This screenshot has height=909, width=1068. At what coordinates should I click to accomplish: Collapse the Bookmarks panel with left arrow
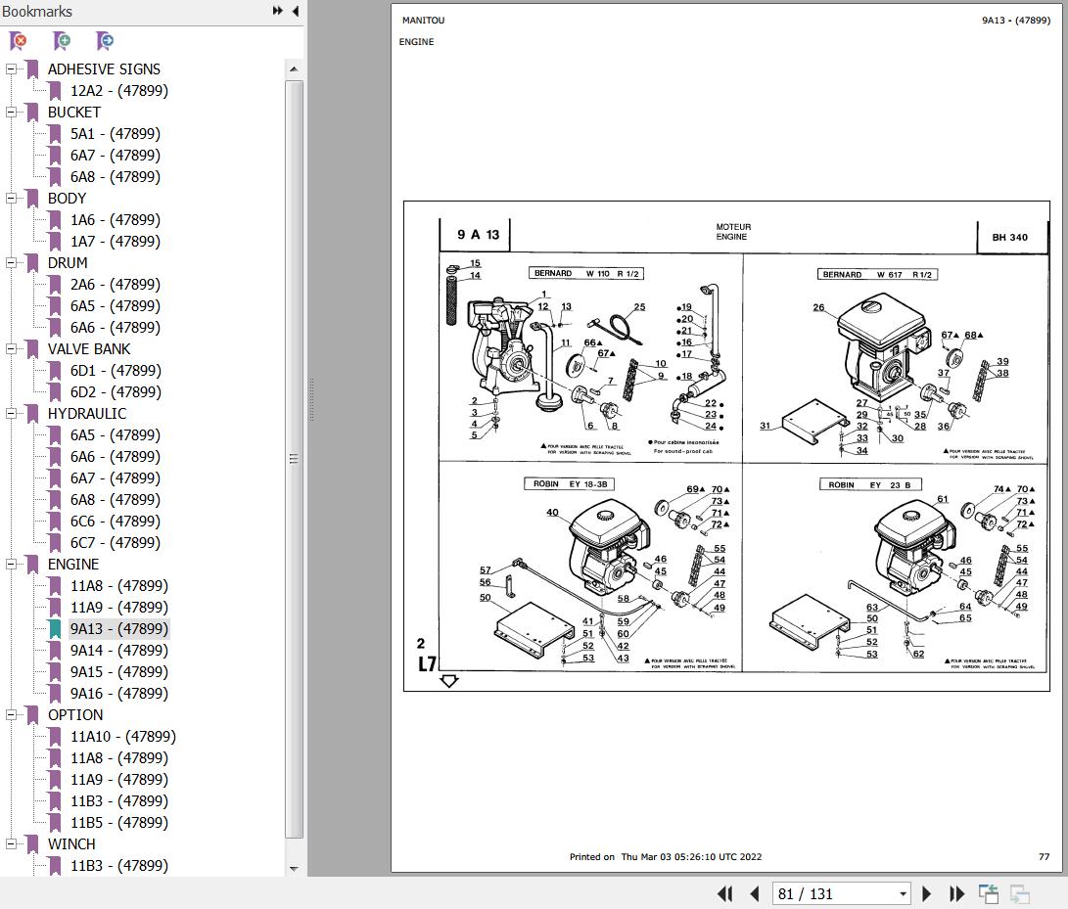pos(296,11)
